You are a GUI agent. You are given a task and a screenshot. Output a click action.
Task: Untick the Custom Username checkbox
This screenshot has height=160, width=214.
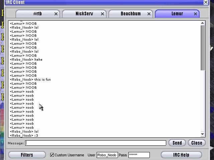click(52, 155)
